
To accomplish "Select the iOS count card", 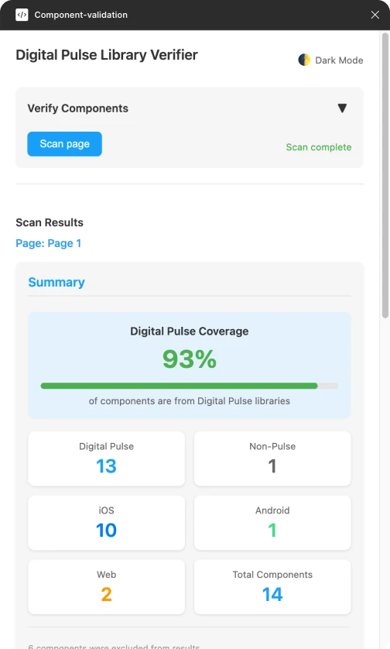I will tap(106, 523).
